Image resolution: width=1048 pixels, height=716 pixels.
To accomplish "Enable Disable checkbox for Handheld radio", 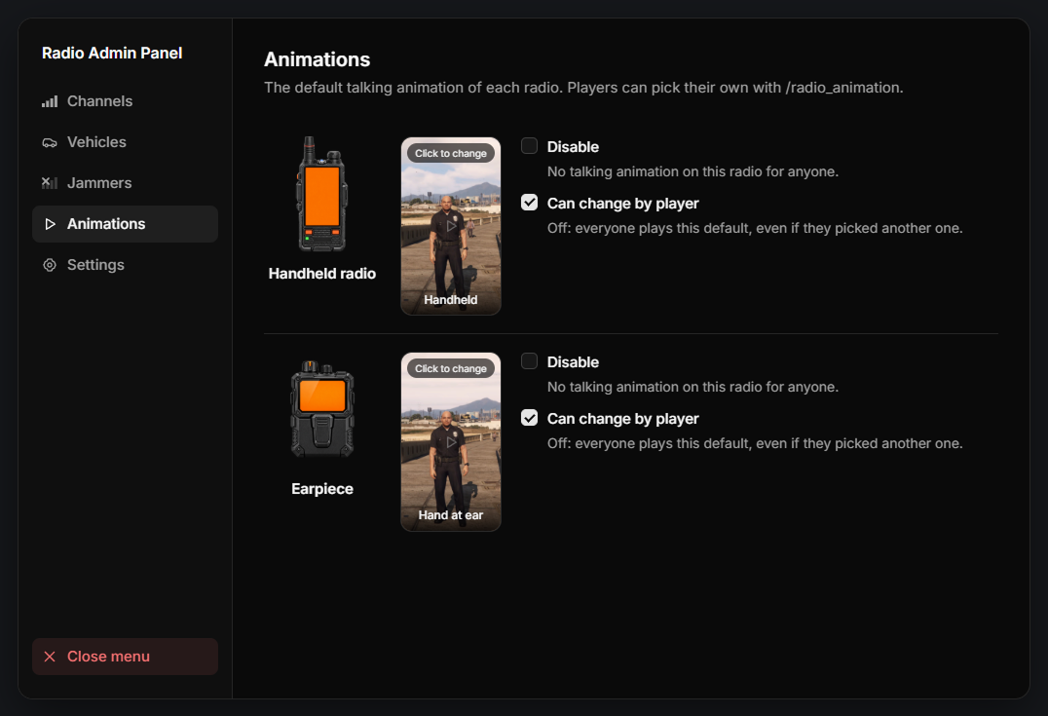I will [x=529, y=146].
